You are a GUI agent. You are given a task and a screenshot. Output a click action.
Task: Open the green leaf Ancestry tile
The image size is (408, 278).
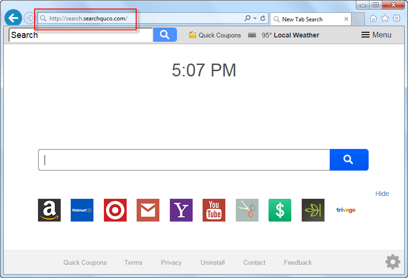[x=313, y=210]
